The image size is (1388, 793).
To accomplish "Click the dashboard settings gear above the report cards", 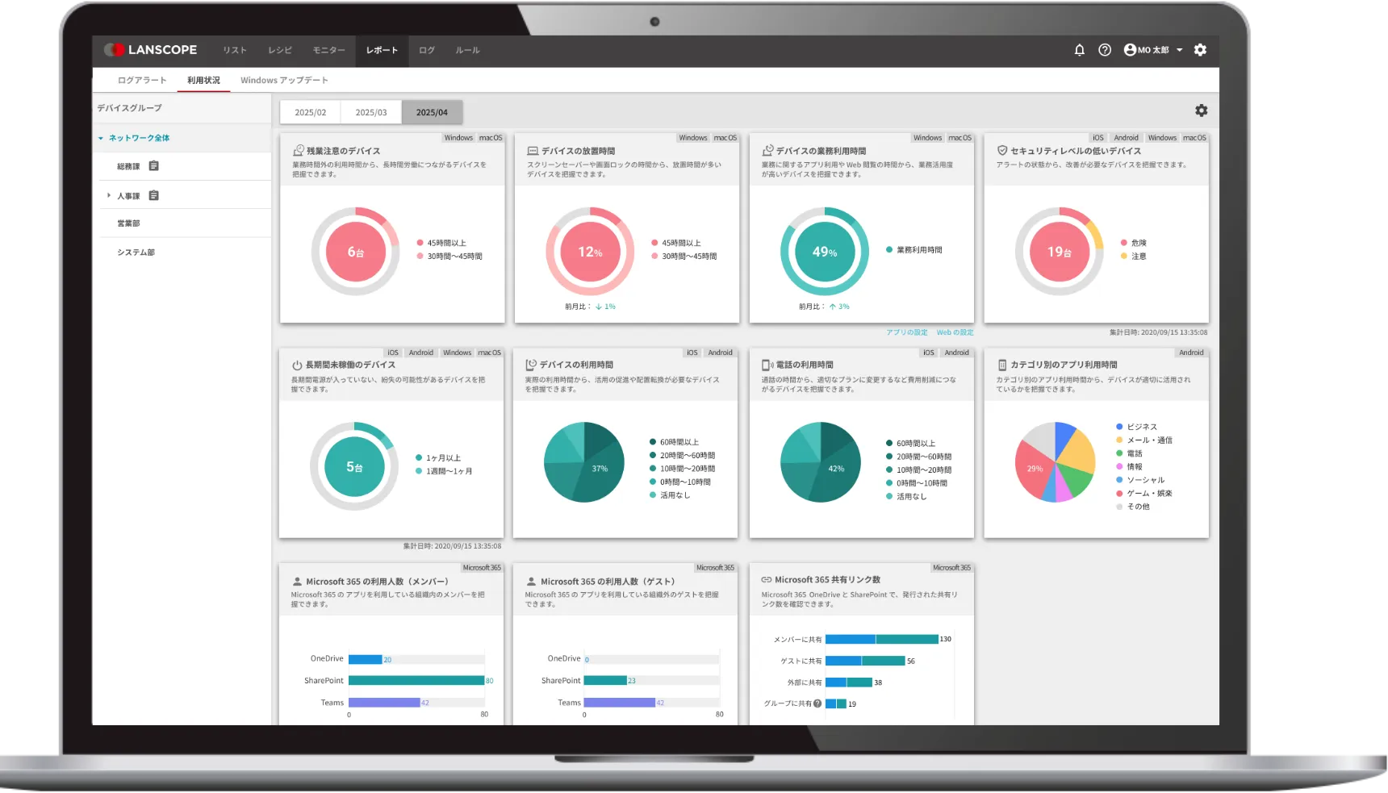I will tap(1202, 110).
